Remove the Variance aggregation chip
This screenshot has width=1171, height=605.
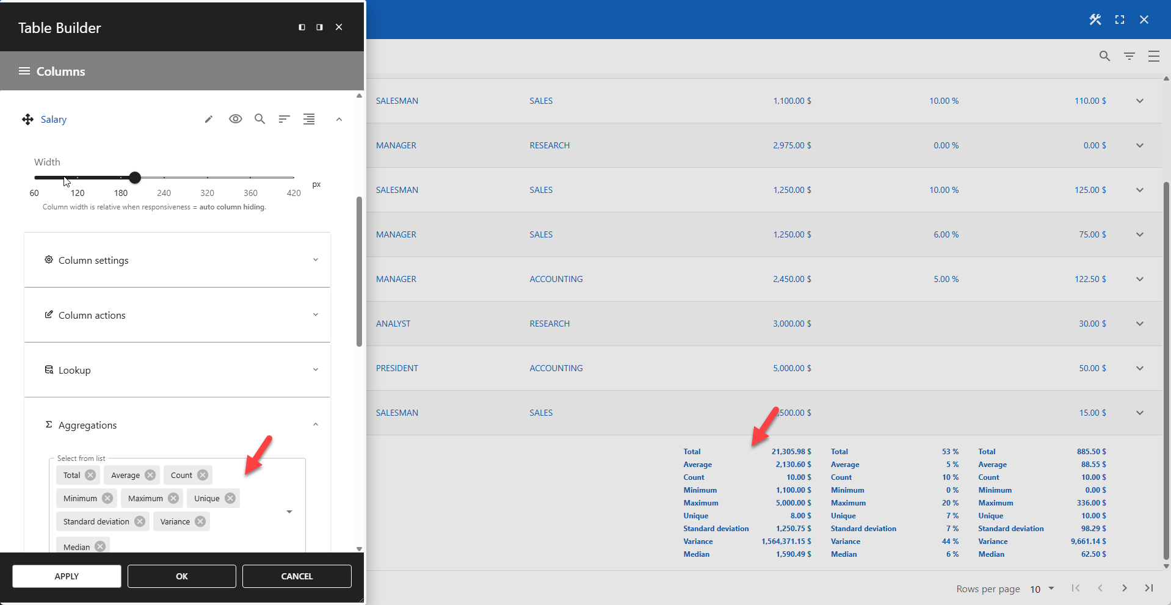[x=199, y=521]
